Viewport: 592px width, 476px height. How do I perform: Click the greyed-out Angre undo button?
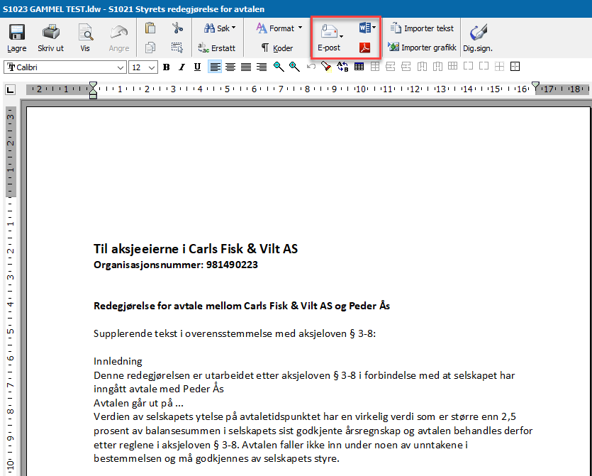[119, 38]
